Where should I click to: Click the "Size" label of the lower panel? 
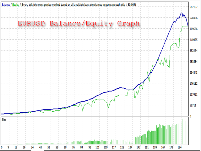[4, 120]
